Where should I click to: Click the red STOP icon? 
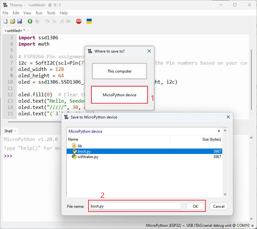tap(79, 21)
